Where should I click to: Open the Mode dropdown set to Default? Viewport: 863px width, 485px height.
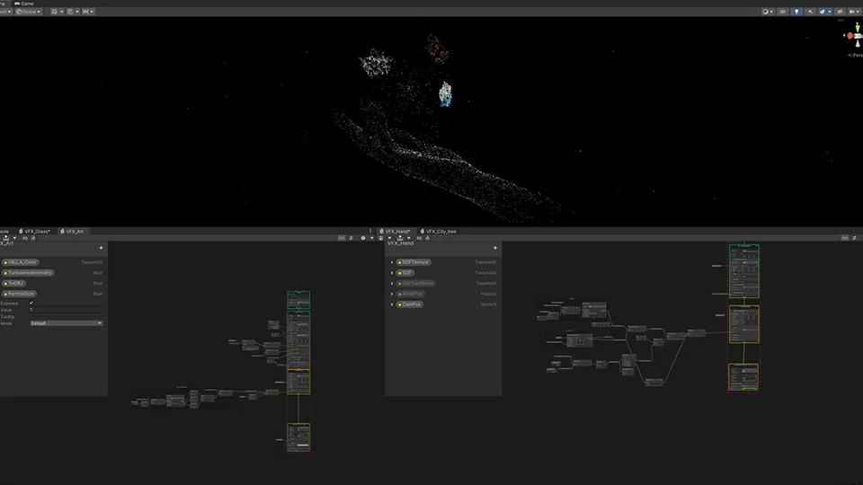tap(66, 323)
